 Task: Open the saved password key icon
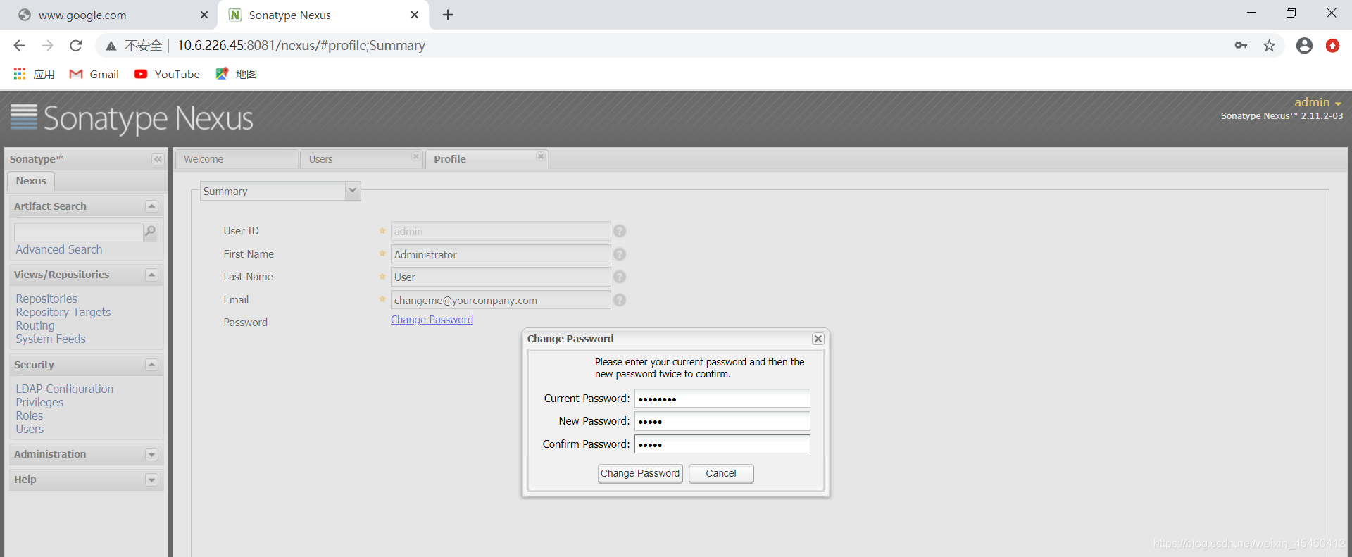tap(1241, 46)
